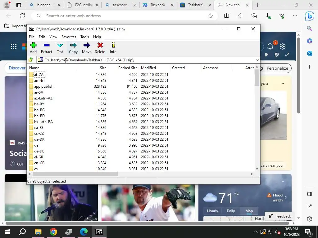
Task: Open Edge Downloads icon
Action: tap(268, 16)
